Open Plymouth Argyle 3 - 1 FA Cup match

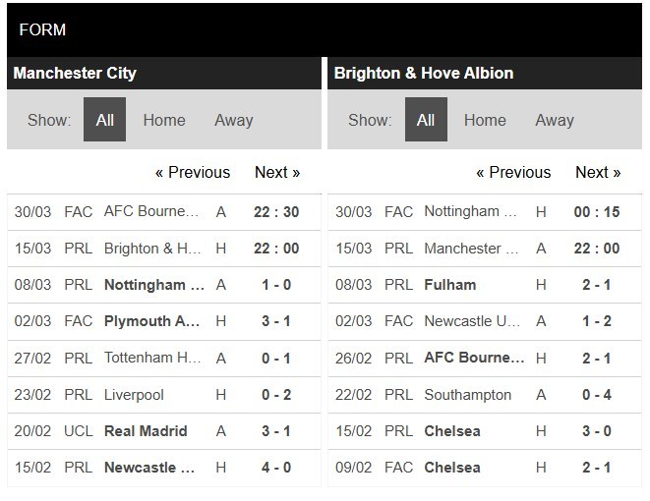click(164, 321)
